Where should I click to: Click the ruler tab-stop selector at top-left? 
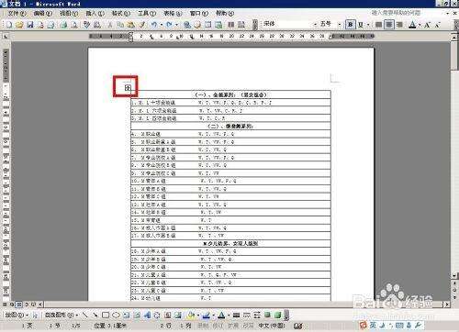6,37
